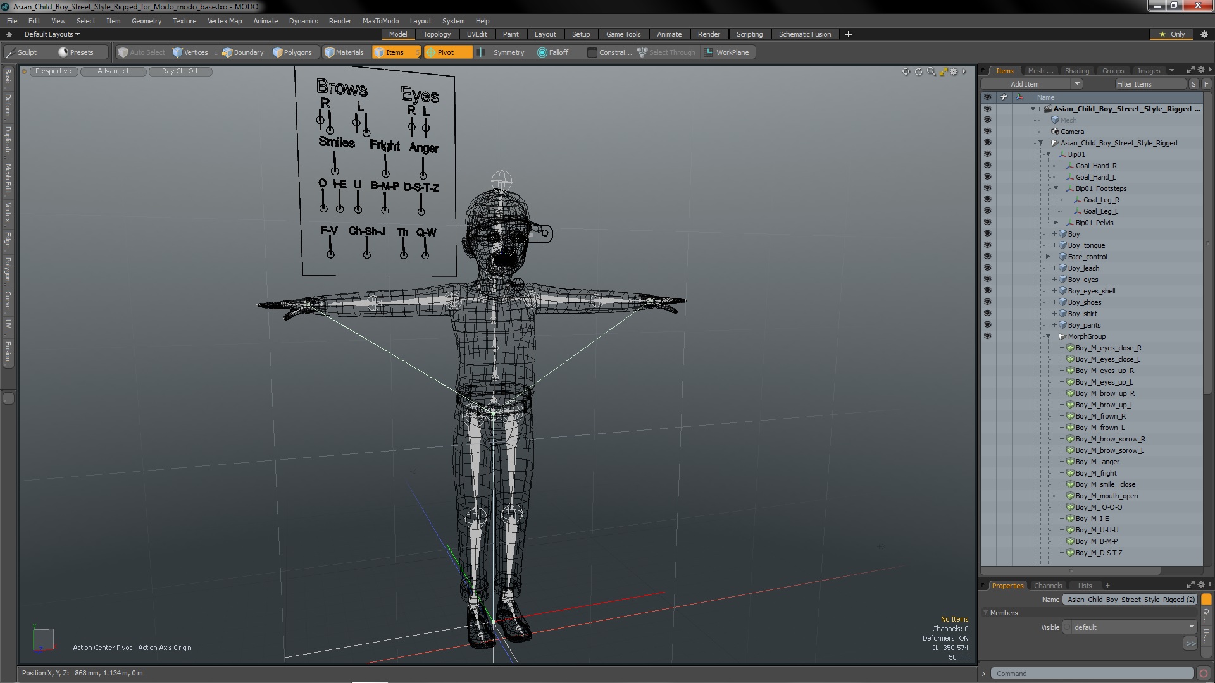This screenshot has height=683, width=1215.
Task: Select the Topology mode icon
Action: pyautogui.click(x=437, y=34)
